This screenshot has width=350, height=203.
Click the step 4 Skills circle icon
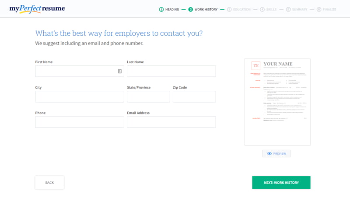tap(262, 9)
